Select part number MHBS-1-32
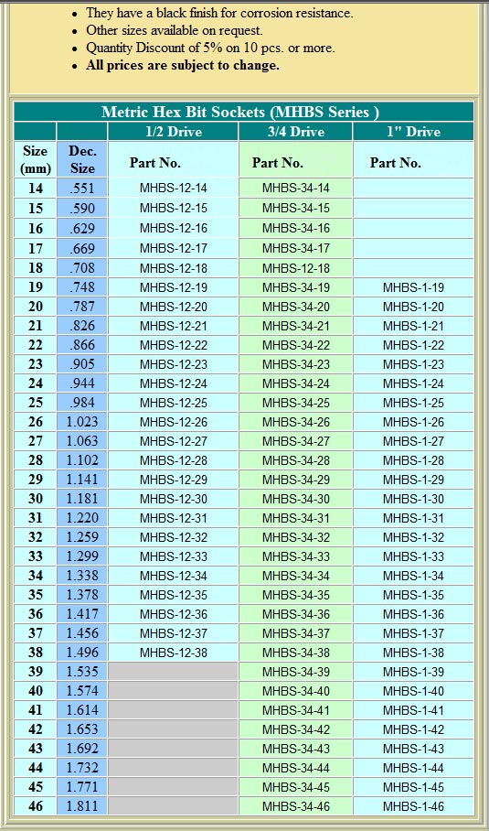 413,537
